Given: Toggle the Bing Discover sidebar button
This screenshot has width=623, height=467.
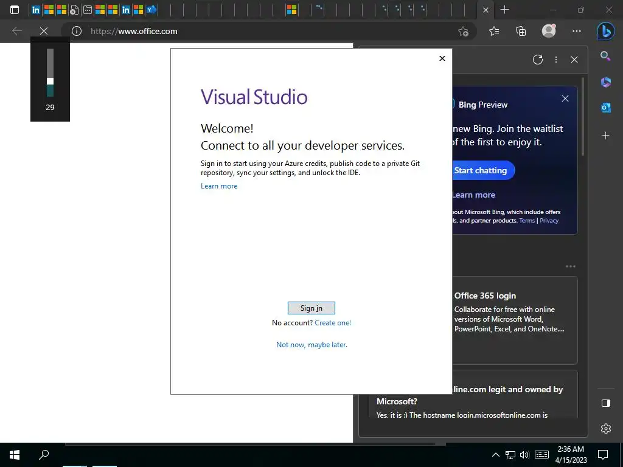Looking at the screenshot, I should point(605,32).
